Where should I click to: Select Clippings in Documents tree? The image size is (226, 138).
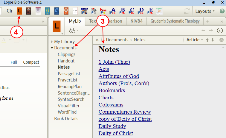tap(66, 54)
